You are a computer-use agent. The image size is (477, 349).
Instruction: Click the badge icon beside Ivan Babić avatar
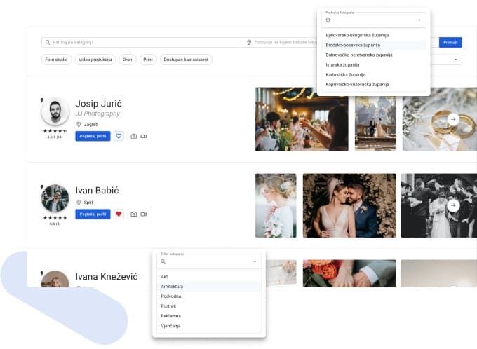point(42,186)
